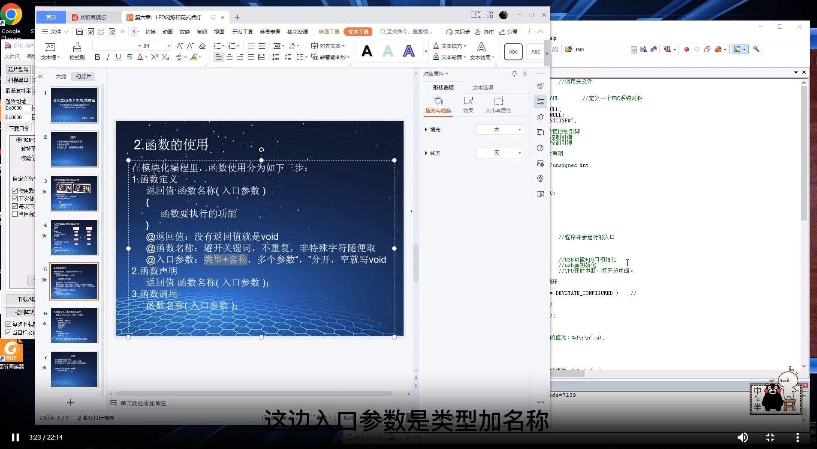Select the light blue A text style preset
Image resolution: width=817 pixels, height=449 pixels.
pos(388,51)
